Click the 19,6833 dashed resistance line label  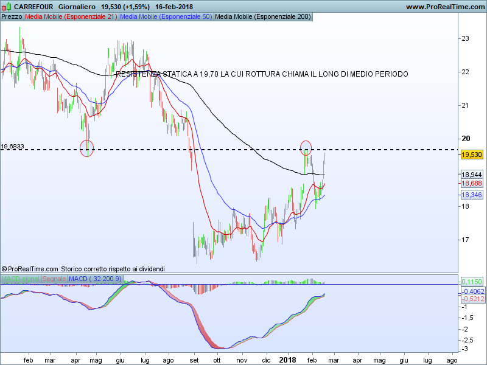click(x=13, y=147)
